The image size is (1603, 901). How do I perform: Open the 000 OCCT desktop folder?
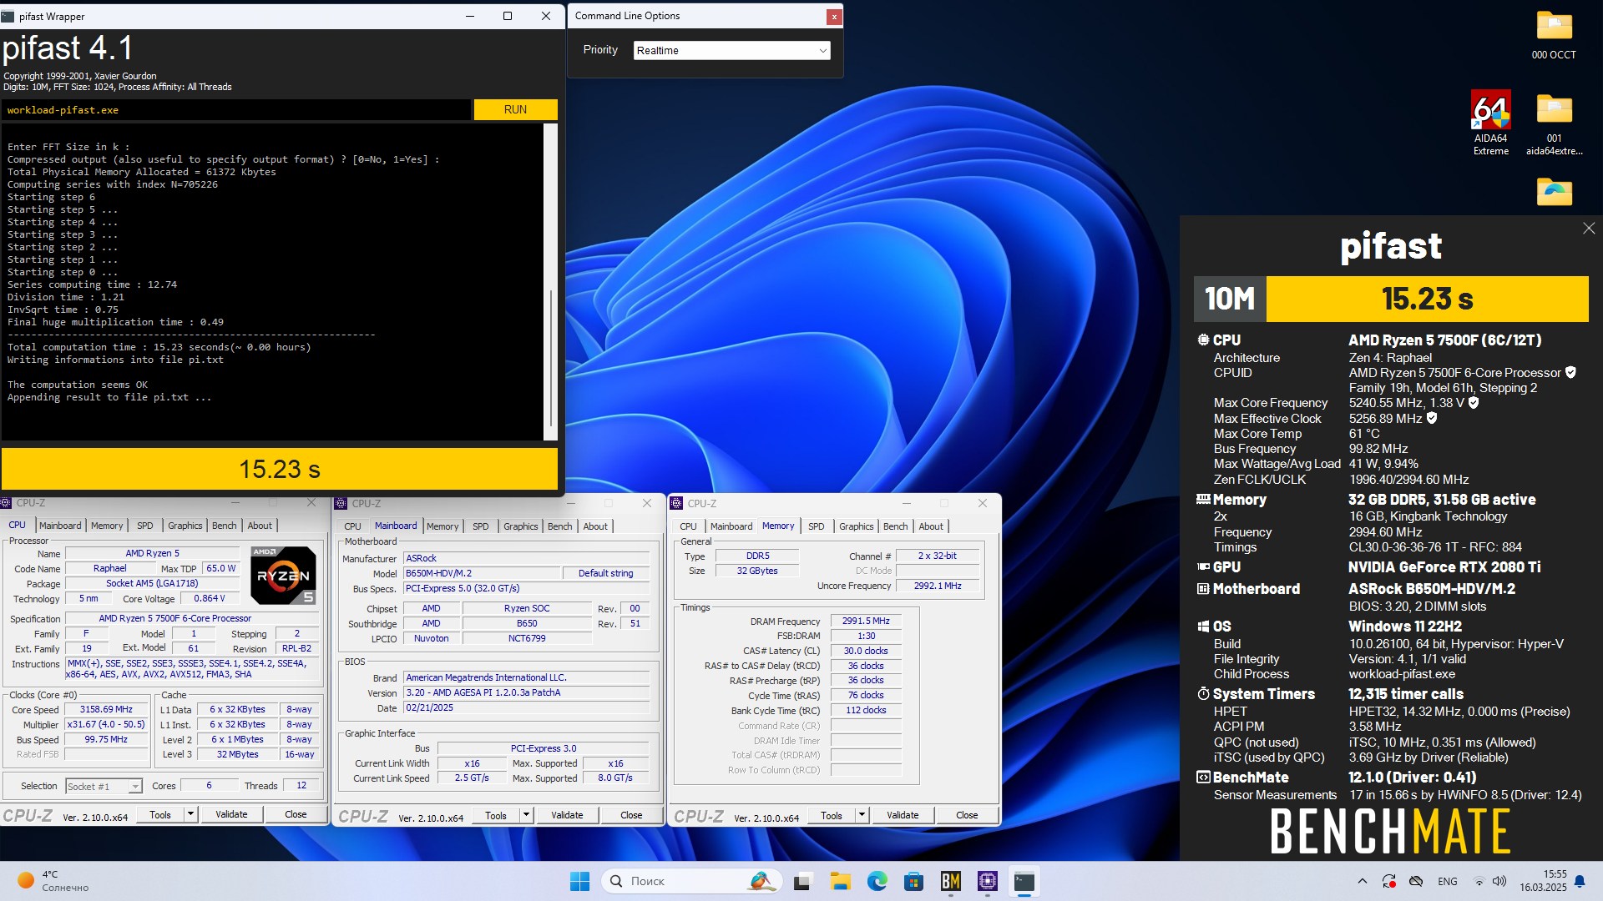pyautogui.click(x=1554, y=35)
